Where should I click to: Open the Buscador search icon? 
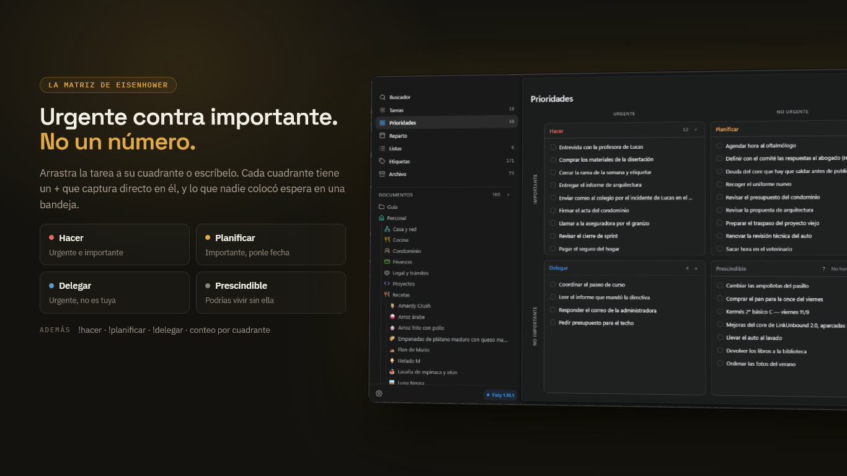tap(383, 97)
